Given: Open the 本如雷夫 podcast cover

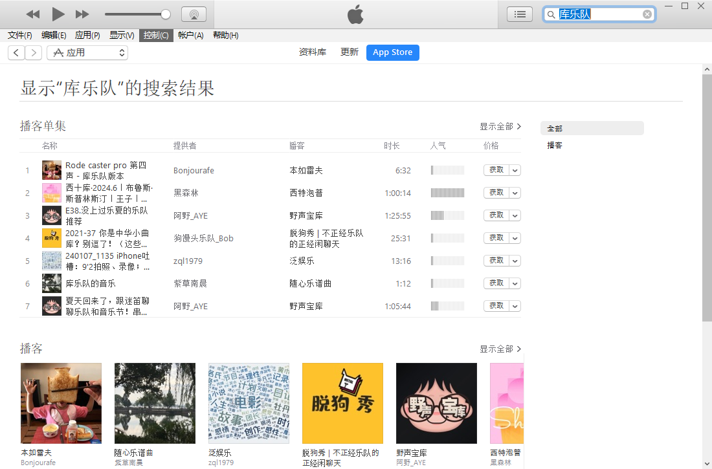Looking at the screenshot, I should (x=61, y=403).
